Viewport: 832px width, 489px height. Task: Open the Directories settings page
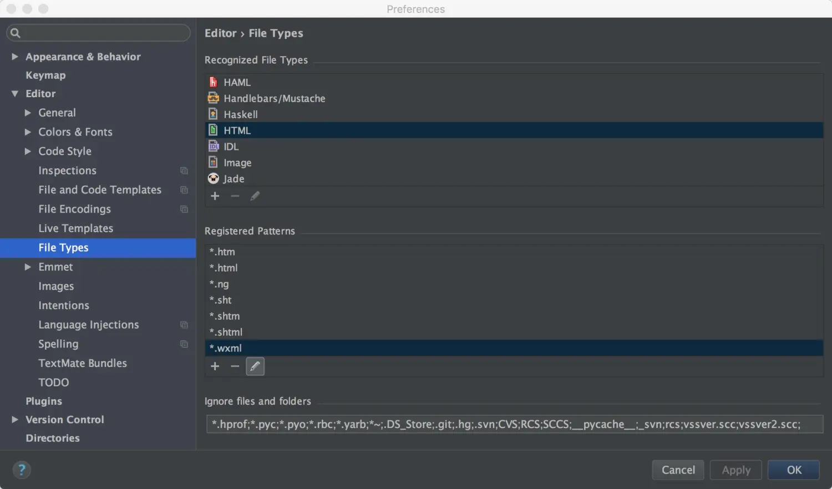click(53, 438)
